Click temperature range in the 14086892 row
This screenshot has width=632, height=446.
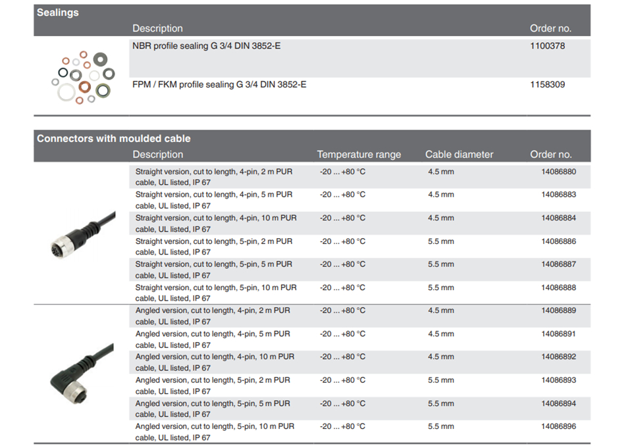pyautogui.click(x=342, y=357)
